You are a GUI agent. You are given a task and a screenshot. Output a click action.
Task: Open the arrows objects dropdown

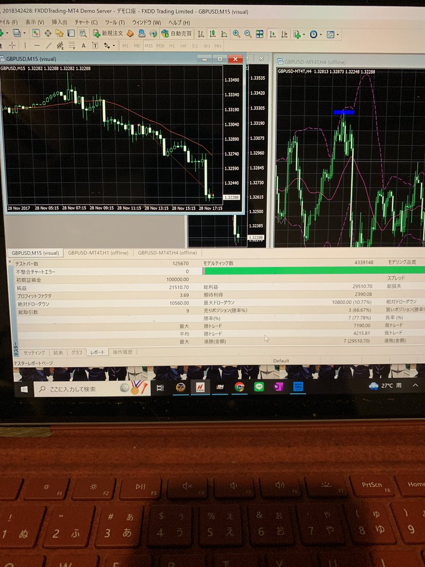[x=109, y=46]
